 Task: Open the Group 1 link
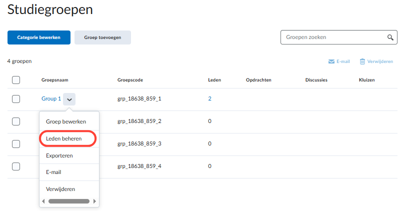51,99
